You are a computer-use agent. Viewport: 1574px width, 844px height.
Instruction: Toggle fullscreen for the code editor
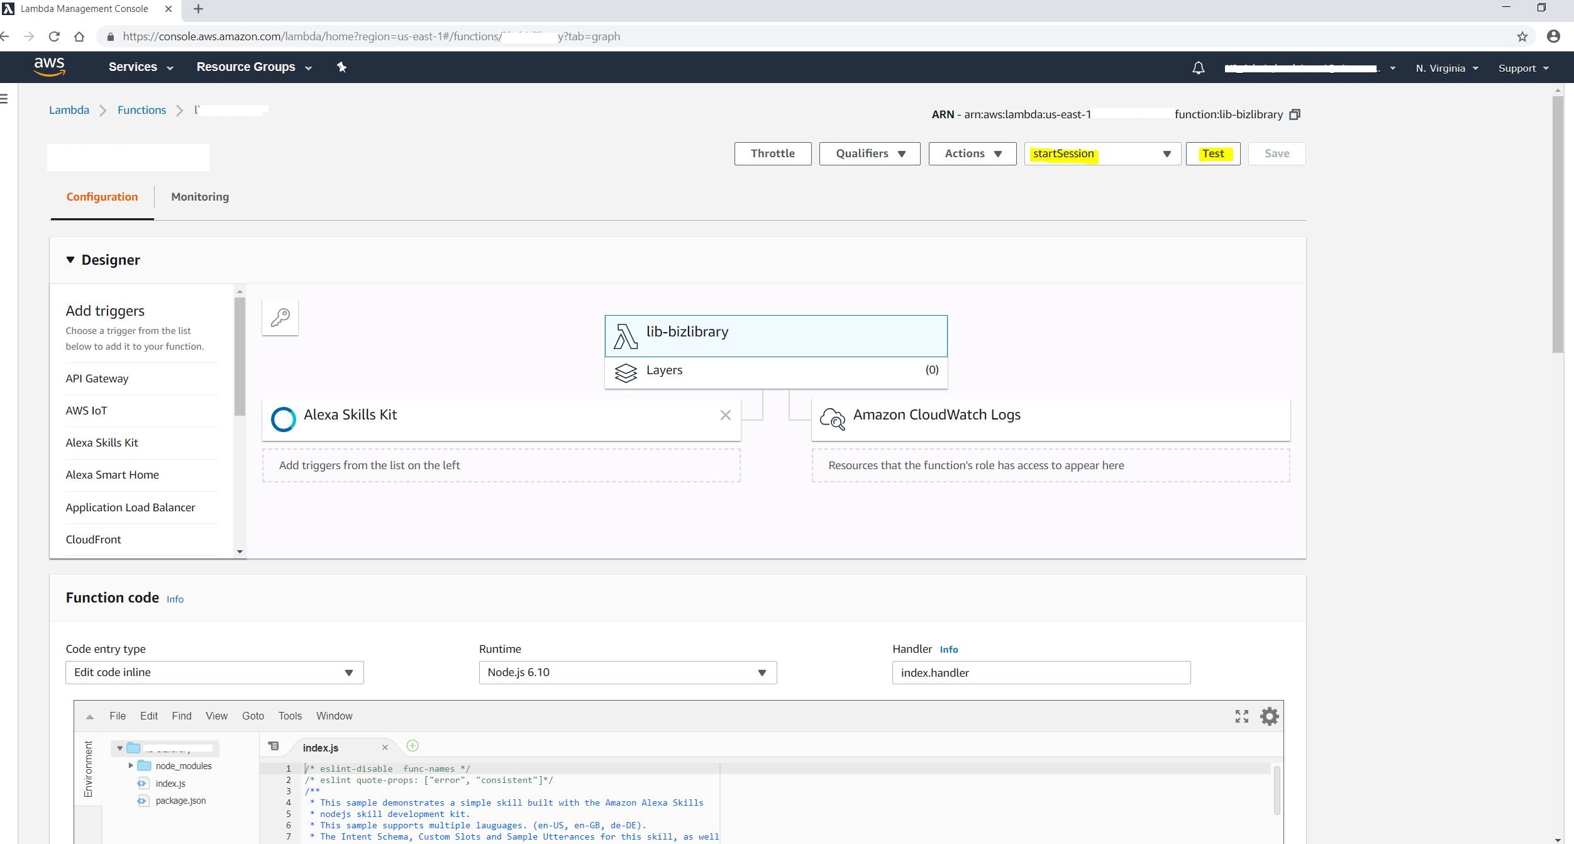1241,716
